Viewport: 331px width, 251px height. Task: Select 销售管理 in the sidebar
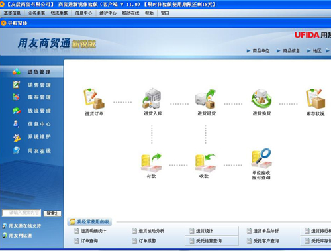click(39, 85)
